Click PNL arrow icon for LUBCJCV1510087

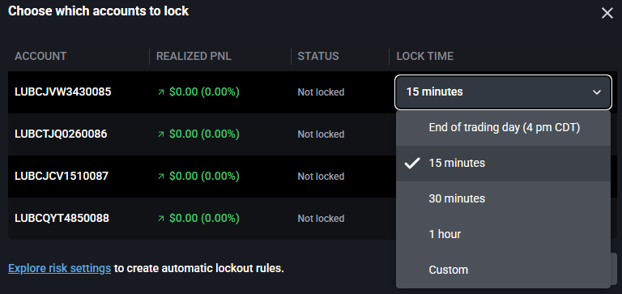(160, 177)
